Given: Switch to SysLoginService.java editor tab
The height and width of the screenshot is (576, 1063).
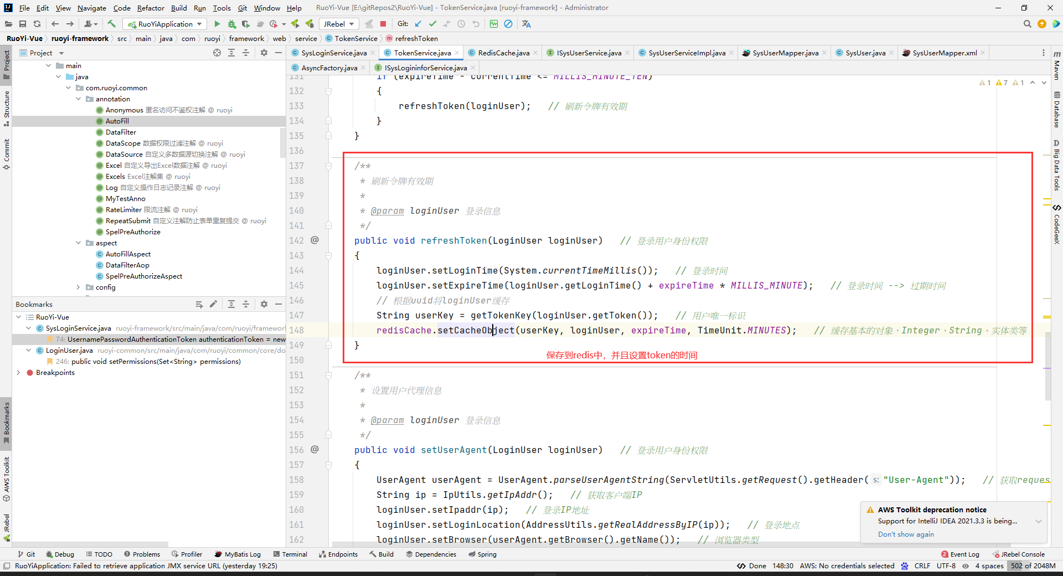Looking at the screenshot, I should (x=333, y=53).
